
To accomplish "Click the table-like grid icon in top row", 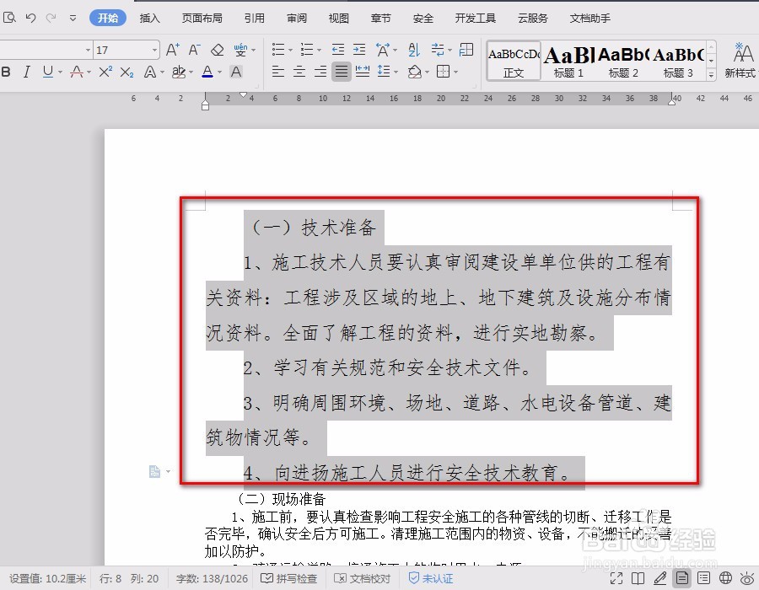I will point(466,50).
